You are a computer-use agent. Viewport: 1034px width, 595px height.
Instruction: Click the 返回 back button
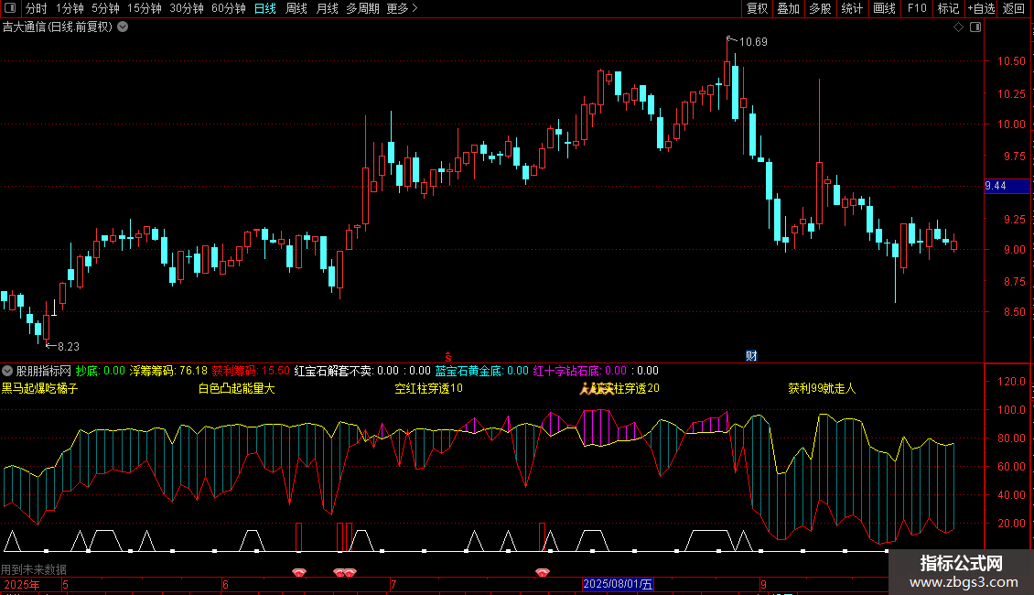(1014, 8)
